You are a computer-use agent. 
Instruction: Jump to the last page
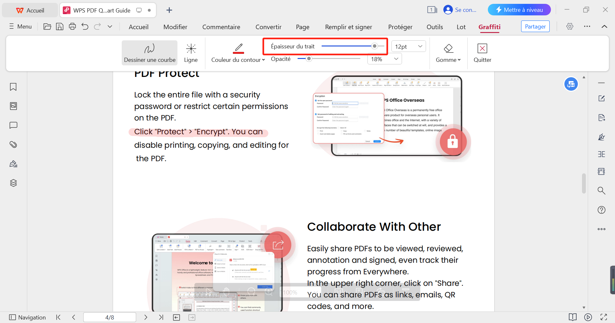pos(161,317)
